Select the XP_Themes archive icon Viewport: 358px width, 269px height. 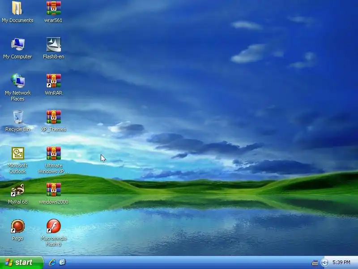[x=53, y=117]
